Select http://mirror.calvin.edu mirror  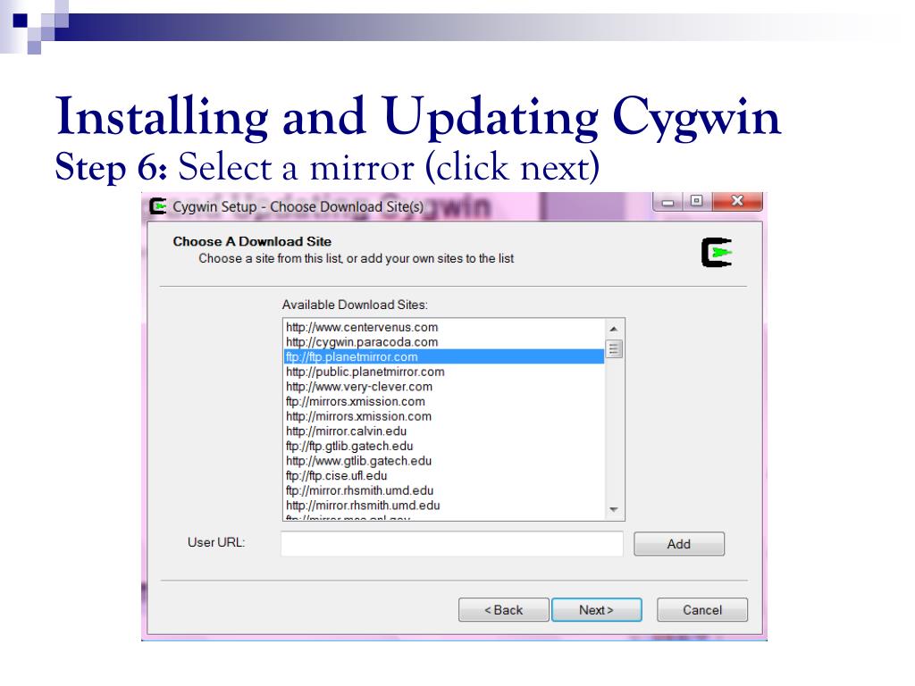click(x=443, y=431)
